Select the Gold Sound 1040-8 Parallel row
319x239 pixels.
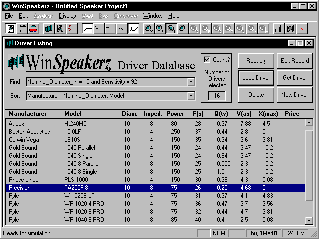156,164
